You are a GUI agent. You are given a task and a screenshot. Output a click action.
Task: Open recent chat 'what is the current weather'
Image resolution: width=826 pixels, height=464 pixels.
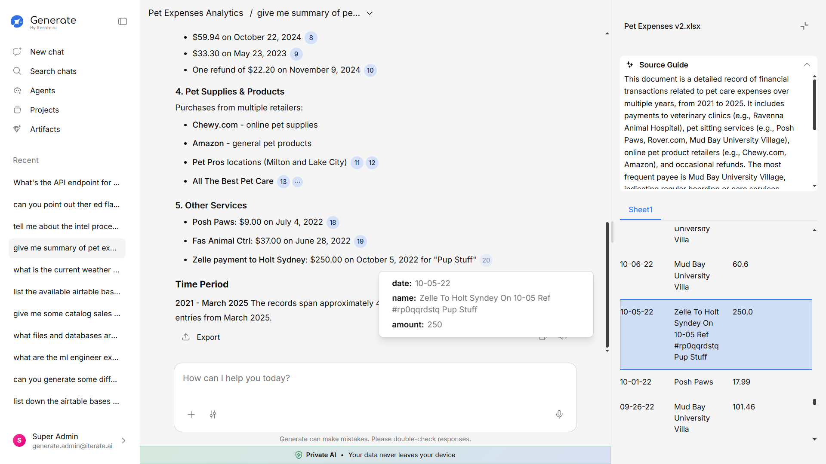[66, 270]
